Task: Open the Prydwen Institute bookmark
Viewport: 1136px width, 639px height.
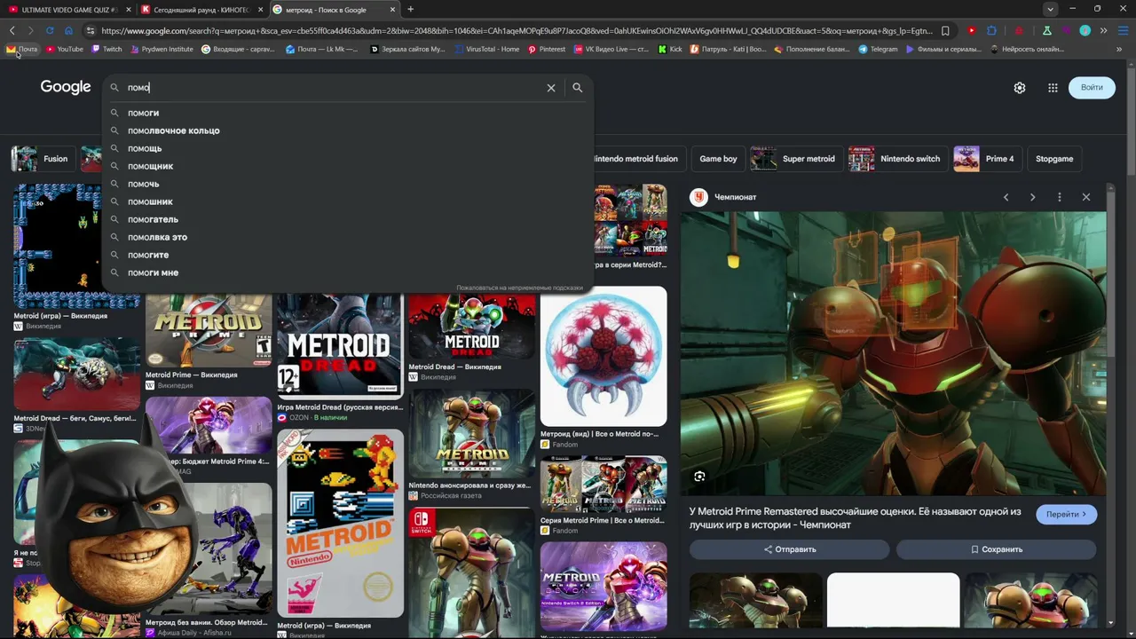Action: (x=162, y=50)
